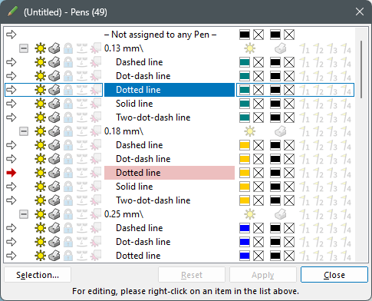Click first crossed box on 0.13 mm Two-dot-dash line row
The image size is (372, 301).
pos(258,117)
